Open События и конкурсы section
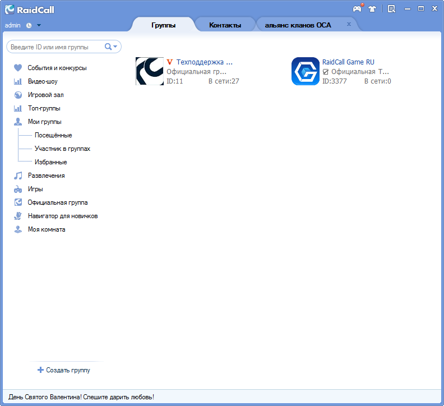This screenshot has width=444, height=406. (x=57, y=68)
